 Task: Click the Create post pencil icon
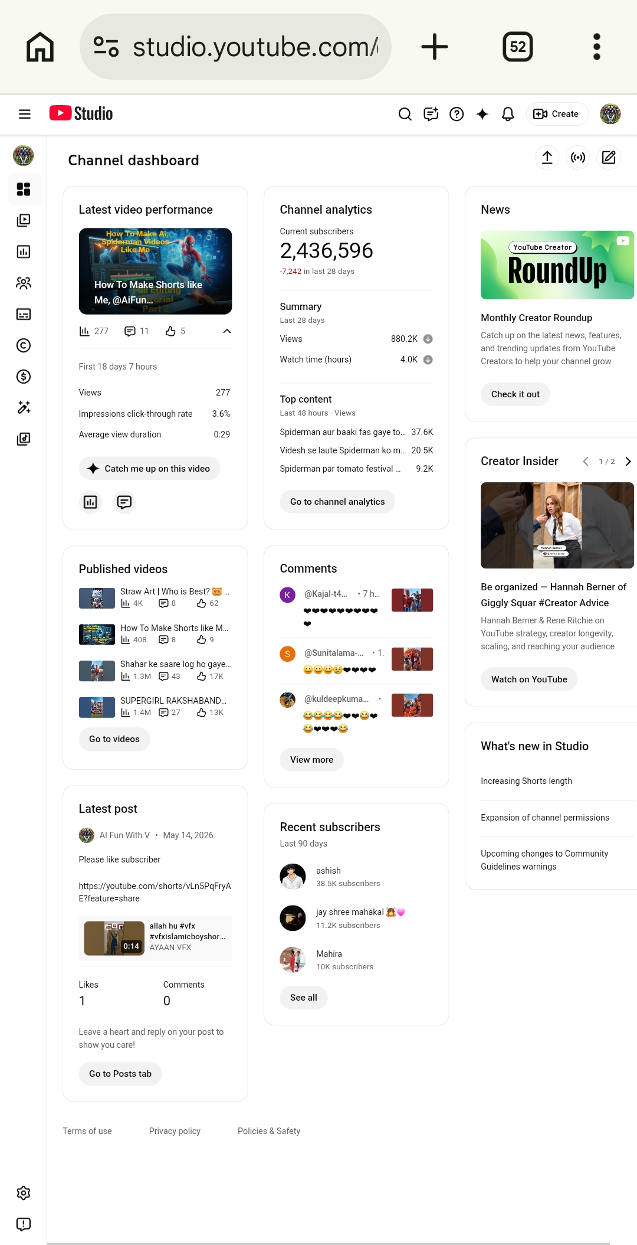(x=609, y=158)
